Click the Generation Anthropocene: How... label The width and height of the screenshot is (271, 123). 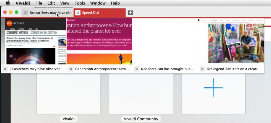tap(102, 69)
